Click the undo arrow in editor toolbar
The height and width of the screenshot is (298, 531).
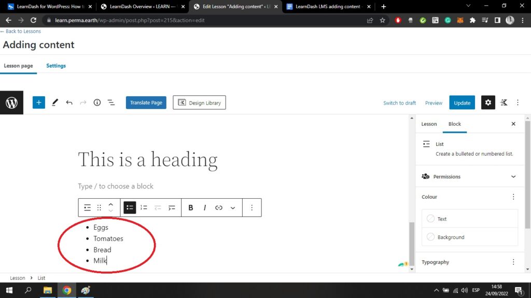click(x=69, y=102)
